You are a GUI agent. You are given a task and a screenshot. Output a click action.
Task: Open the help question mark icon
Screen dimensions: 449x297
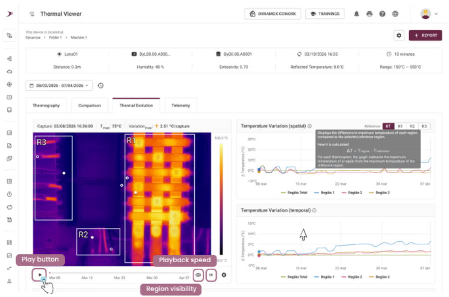pyautogui.click(x=382, y=14)
